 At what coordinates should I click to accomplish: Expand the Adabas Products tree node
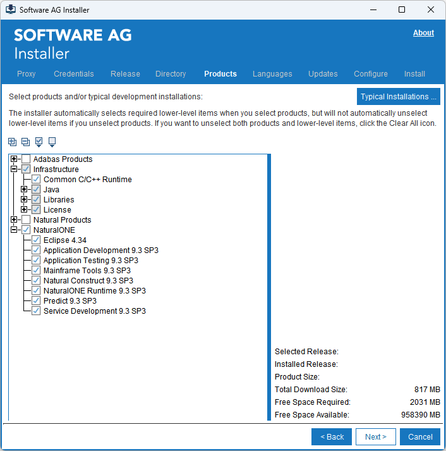pos(14,159)
